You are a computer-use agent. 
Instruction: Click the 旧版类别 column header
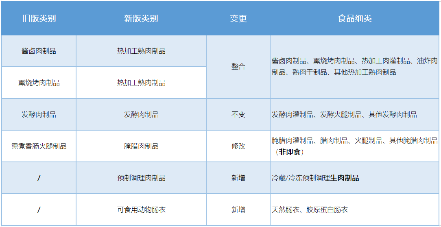point(39,19)
